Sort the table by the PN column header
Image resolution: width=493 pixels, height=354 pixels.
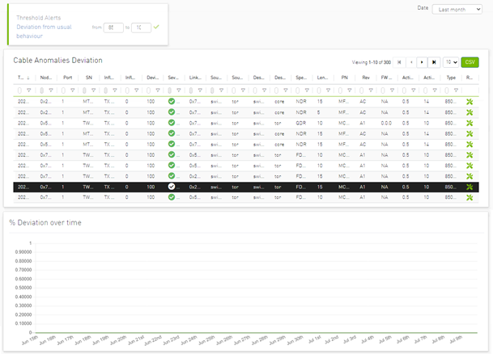tap(344, 78)
